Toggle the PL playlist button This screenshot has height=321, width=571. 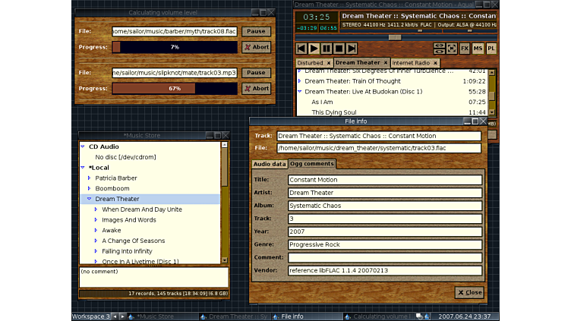click(x=491, y=49)
